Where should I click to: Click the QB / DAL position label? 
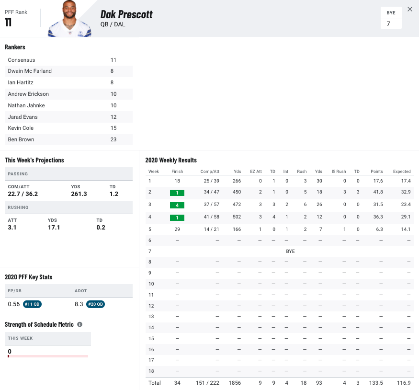[113, 24]
